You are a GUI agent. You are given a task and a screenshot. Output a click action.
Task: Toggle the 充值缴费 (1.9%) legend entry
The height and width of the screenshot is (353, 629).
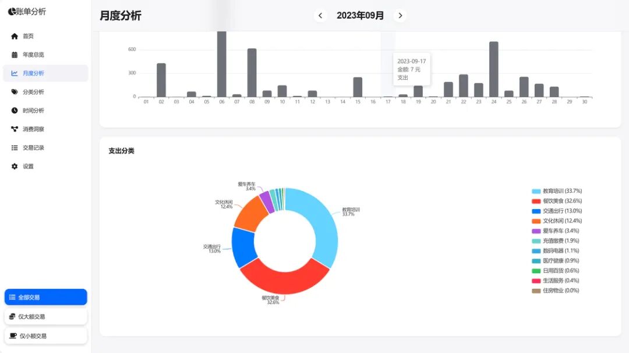tap(555, 241)
